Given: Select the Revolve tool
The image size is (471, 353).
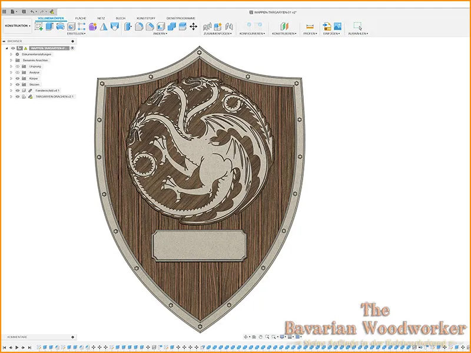Looking at the screenshot, I should [x=61, y=26].
